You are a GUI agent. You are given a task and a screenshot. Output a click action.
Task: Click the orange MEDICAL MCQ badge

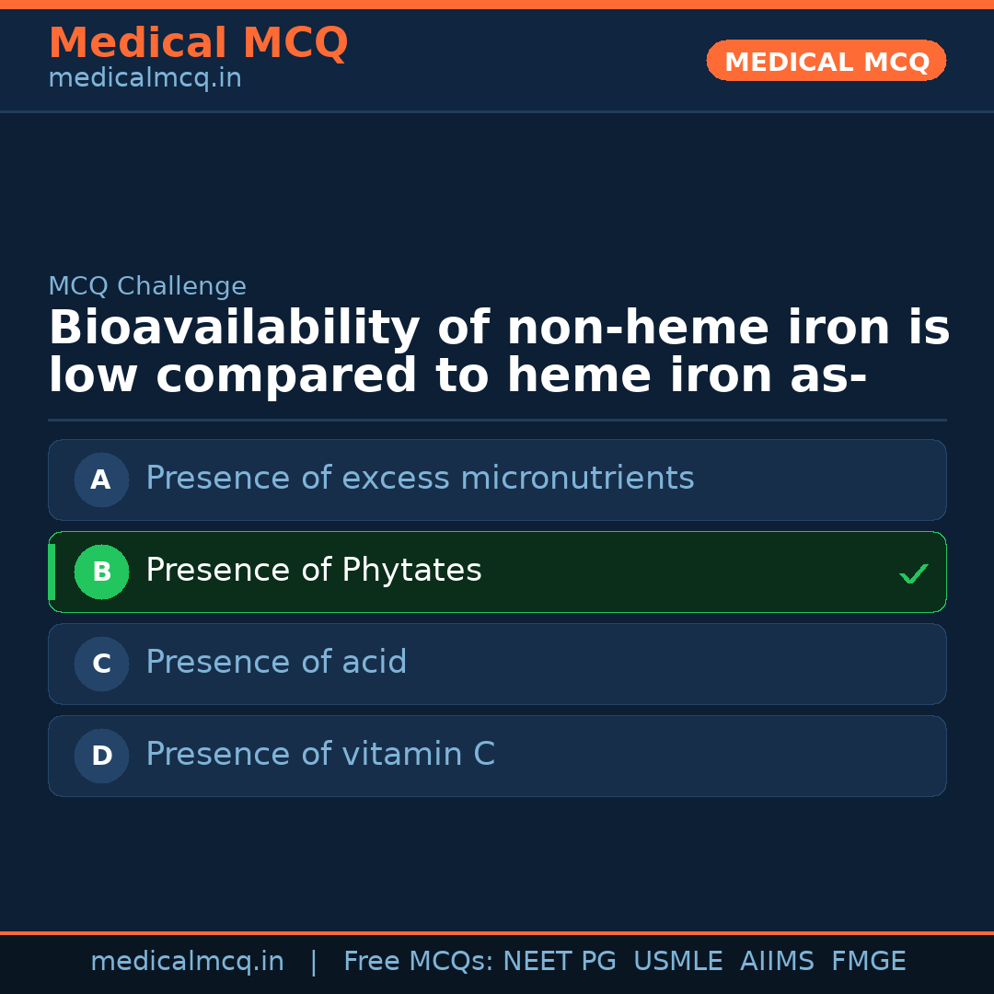(826, 62)
